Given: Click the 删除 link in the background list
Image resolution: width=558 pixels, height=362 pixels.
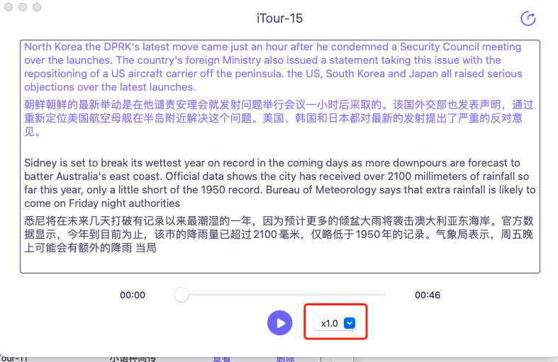Looking at the screenshot, I should click(285, 358).
